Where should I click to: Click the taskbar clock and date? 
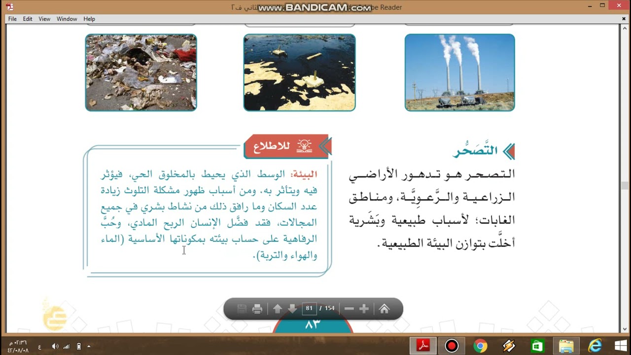(x=18, y=346)
